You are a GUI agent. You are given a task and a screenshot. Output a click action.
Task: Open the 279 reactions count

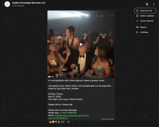pyautogui.click(x=62, y=122)
